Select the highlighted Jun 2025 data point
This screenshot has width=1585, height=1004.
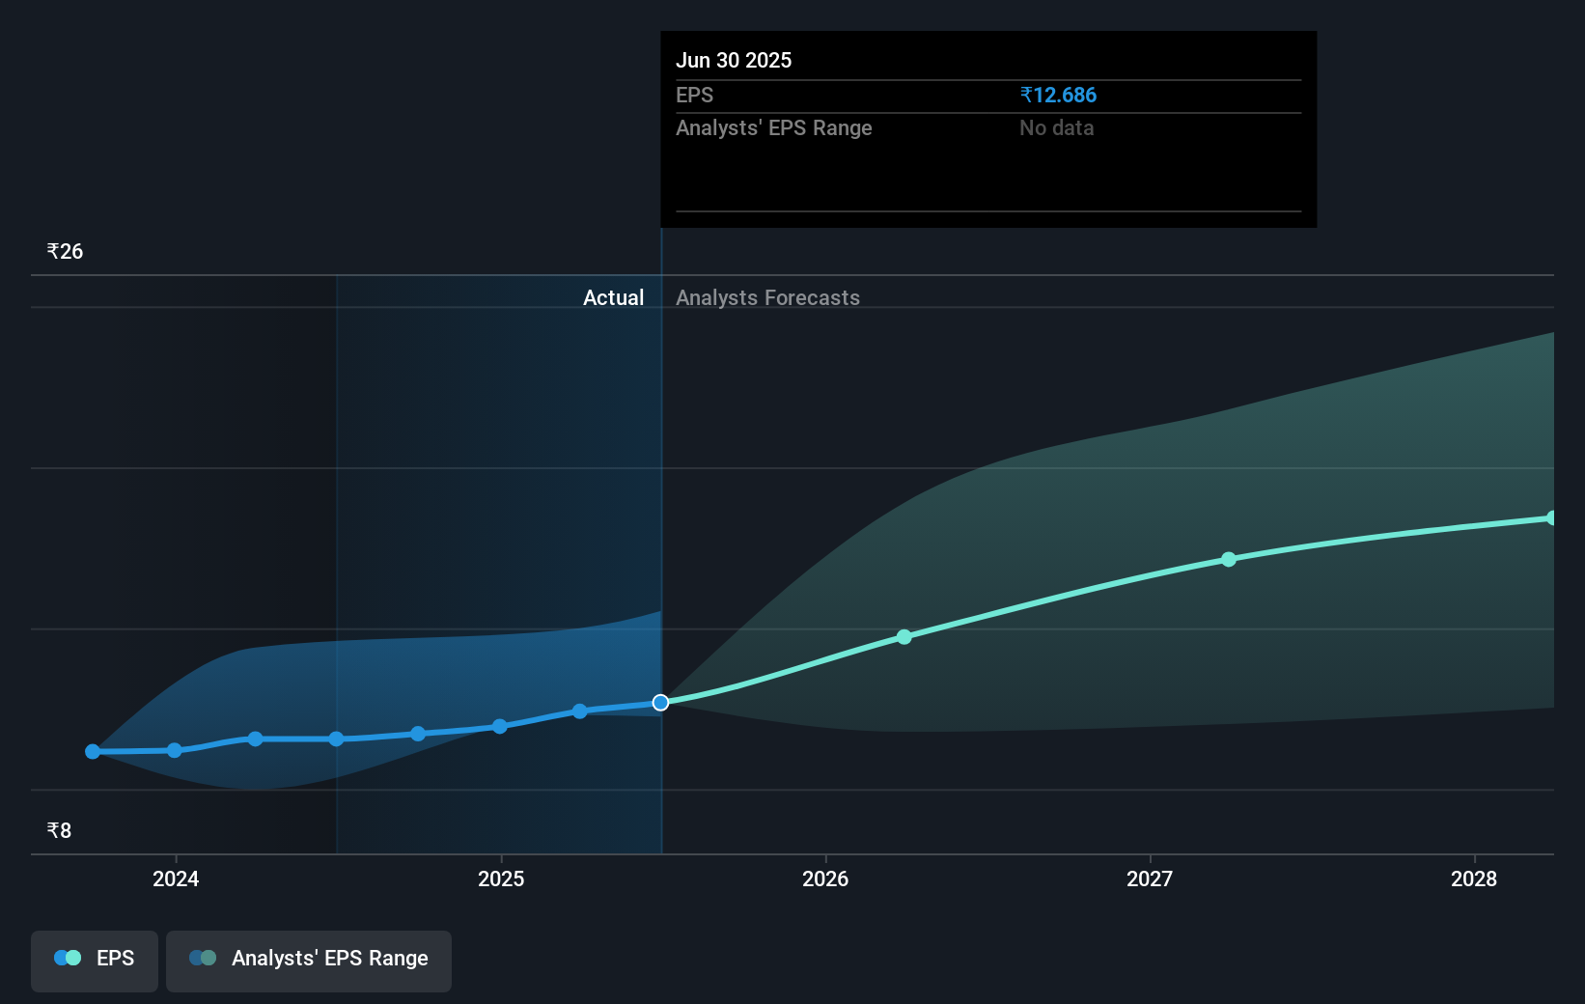point(661,702)
